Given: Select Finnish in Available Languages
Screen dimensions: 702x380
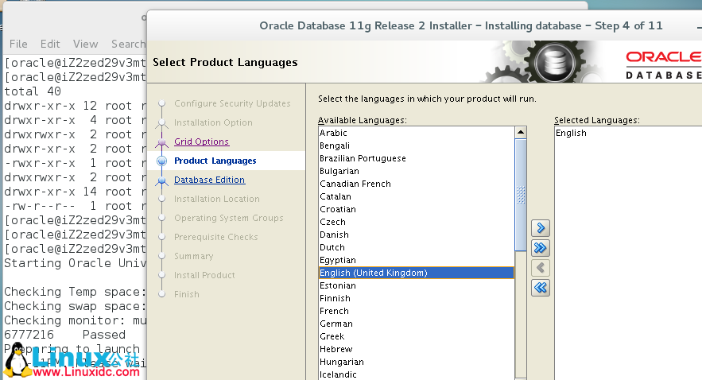Looking at the screenshot, I should click(x=417, y=298).
